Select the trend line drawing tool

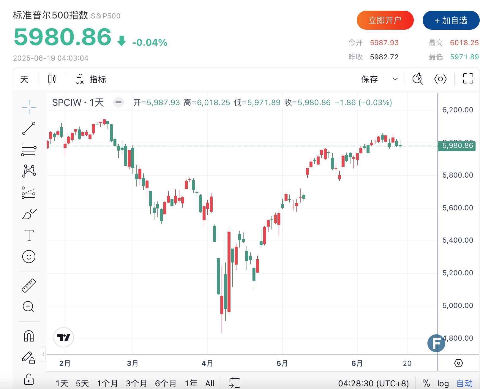[x=29, y=128]
